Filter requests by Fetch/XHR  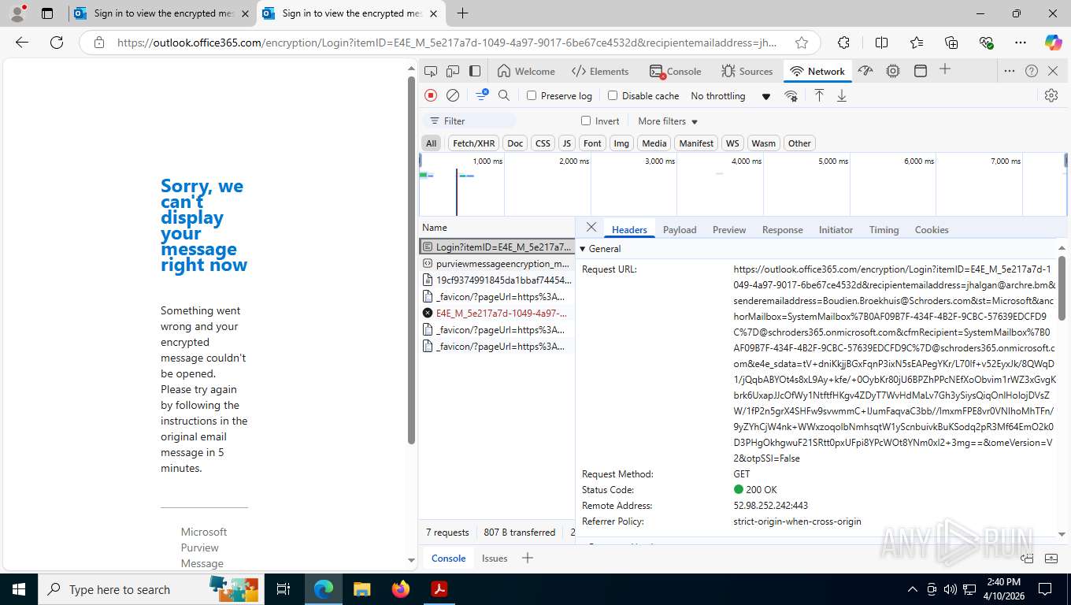point(474,143)
